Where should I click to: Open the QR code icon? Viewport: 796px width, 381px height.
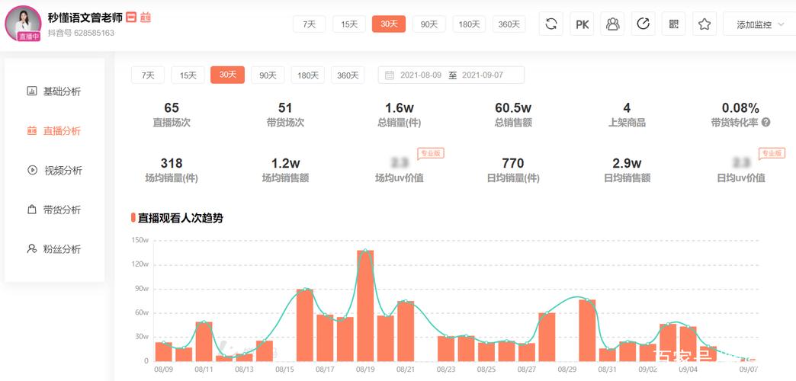pyautogui.click(x=674, y=24)
